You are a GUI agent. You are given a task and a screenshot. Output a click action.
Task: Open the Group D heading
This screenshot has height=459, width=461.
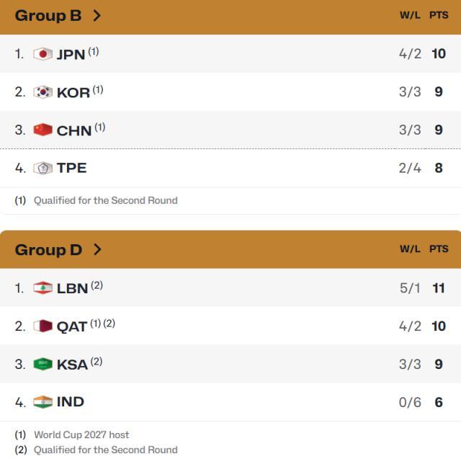tap(48, 250)
